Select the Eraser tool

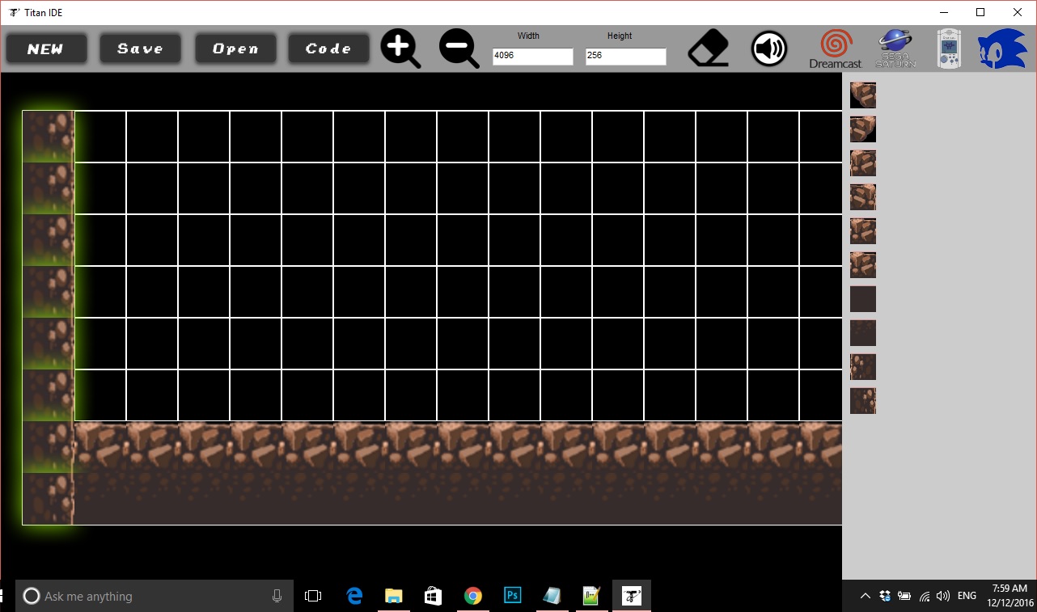coord(709,49)
